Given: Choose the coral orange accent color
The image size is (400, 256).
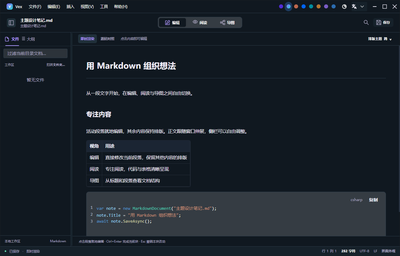Looking at the screenshot, I should pos(296,7).
